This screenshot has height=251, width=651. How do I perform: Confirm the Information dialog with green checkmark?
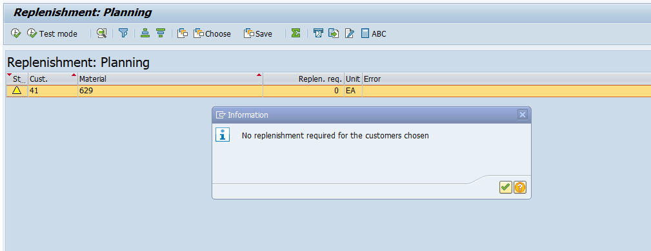[x=505, y=187]
